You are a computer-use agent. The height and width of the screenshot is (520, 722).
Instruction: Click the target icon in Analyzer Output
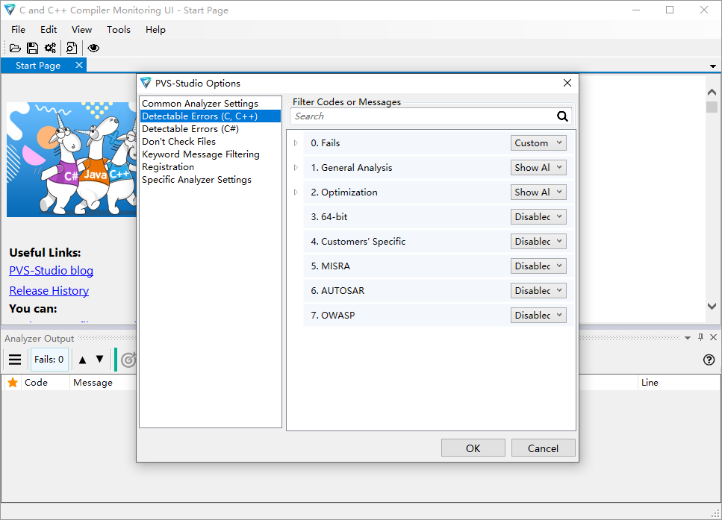[x=128, y=360]
